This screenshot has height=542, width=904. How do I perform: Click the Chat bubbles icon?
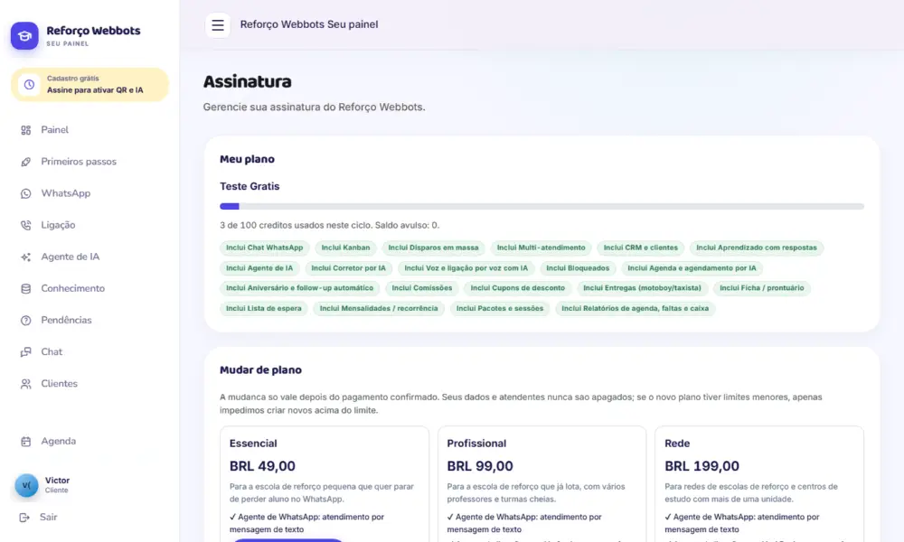click(26, 352)
